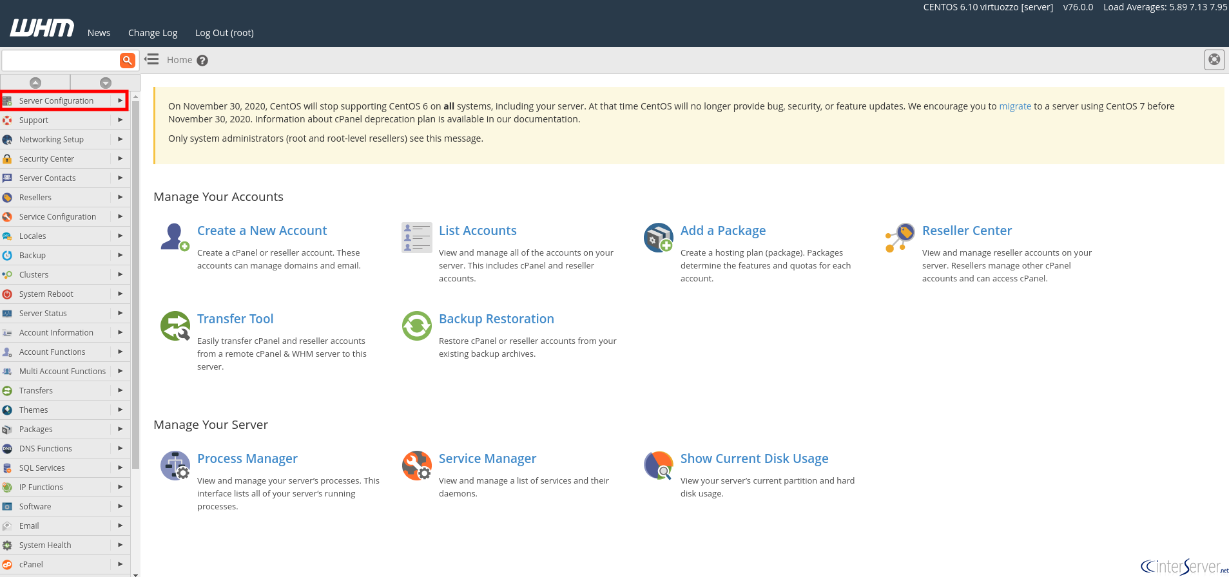This screenshot has height=577, width=1229.
Task: Expand all sidebar categories with down arrow
Action: pyautogui.click(x=106, y=82)
